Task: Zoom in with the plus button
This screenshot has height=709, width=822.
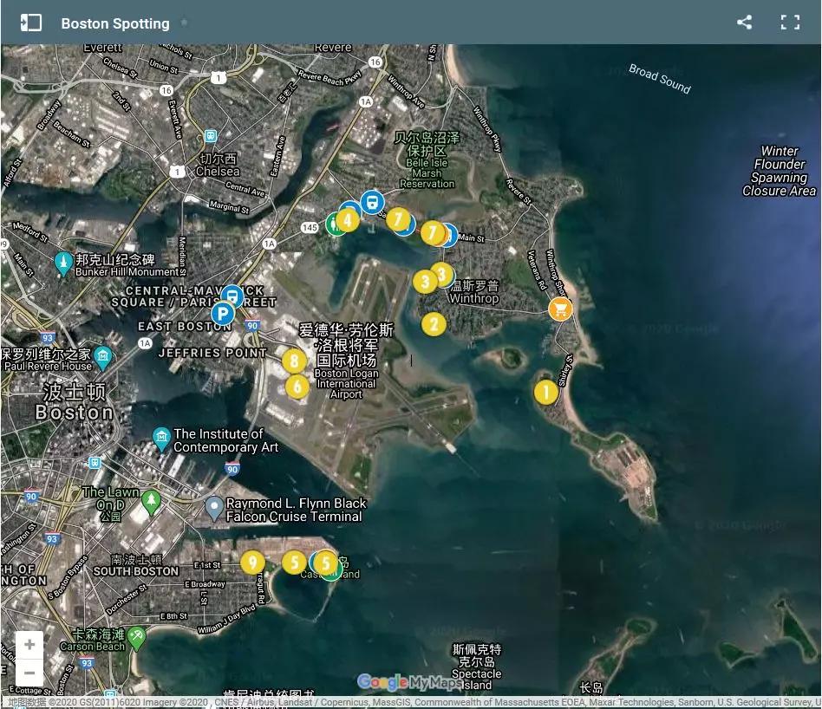Action: [x=29, y=645]
